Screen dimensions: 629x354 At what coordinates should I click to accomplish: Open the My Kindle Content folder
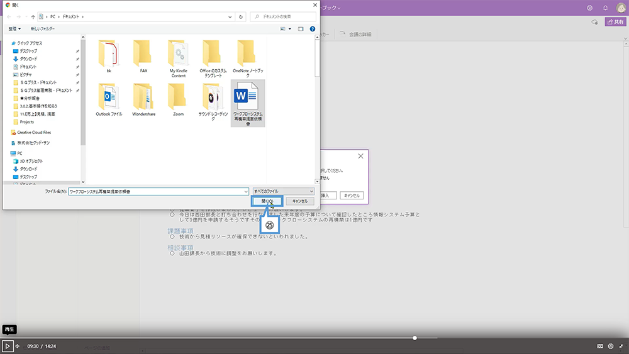(x=178, y=58)
